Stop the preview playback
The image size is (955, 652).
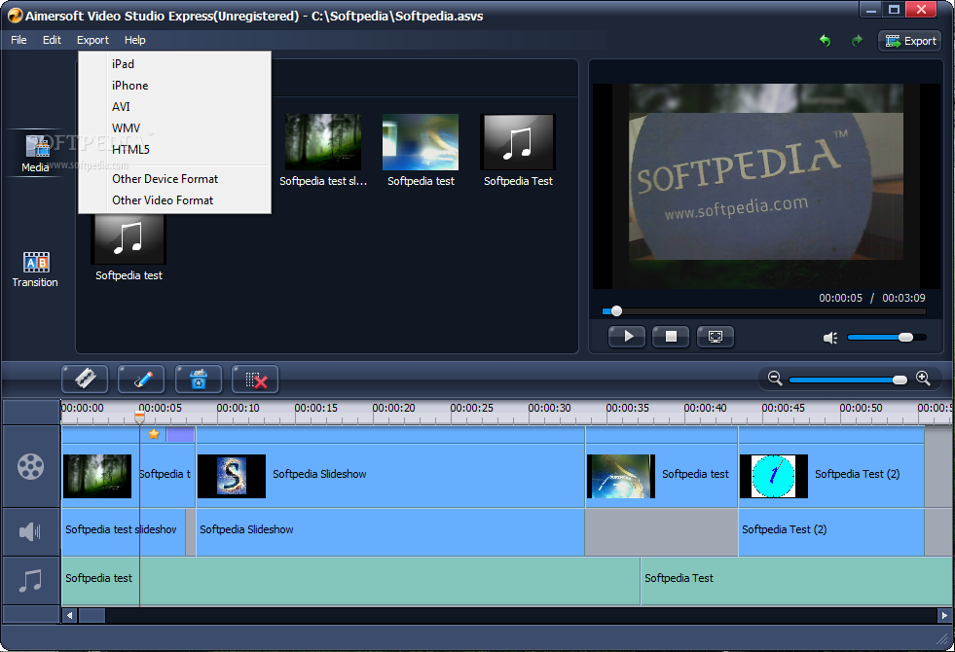click(x=671, y=336)
